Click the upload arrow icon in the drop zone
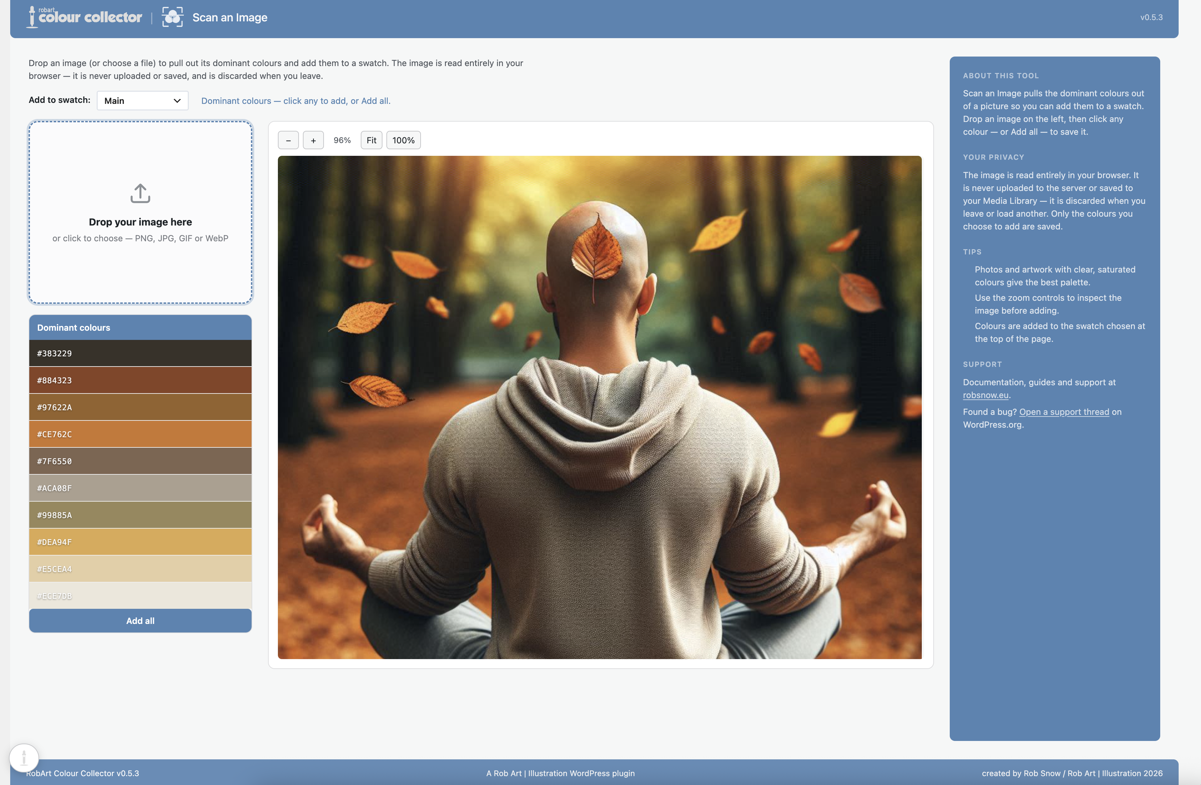The image size is (1201, 785). [140, 193]
